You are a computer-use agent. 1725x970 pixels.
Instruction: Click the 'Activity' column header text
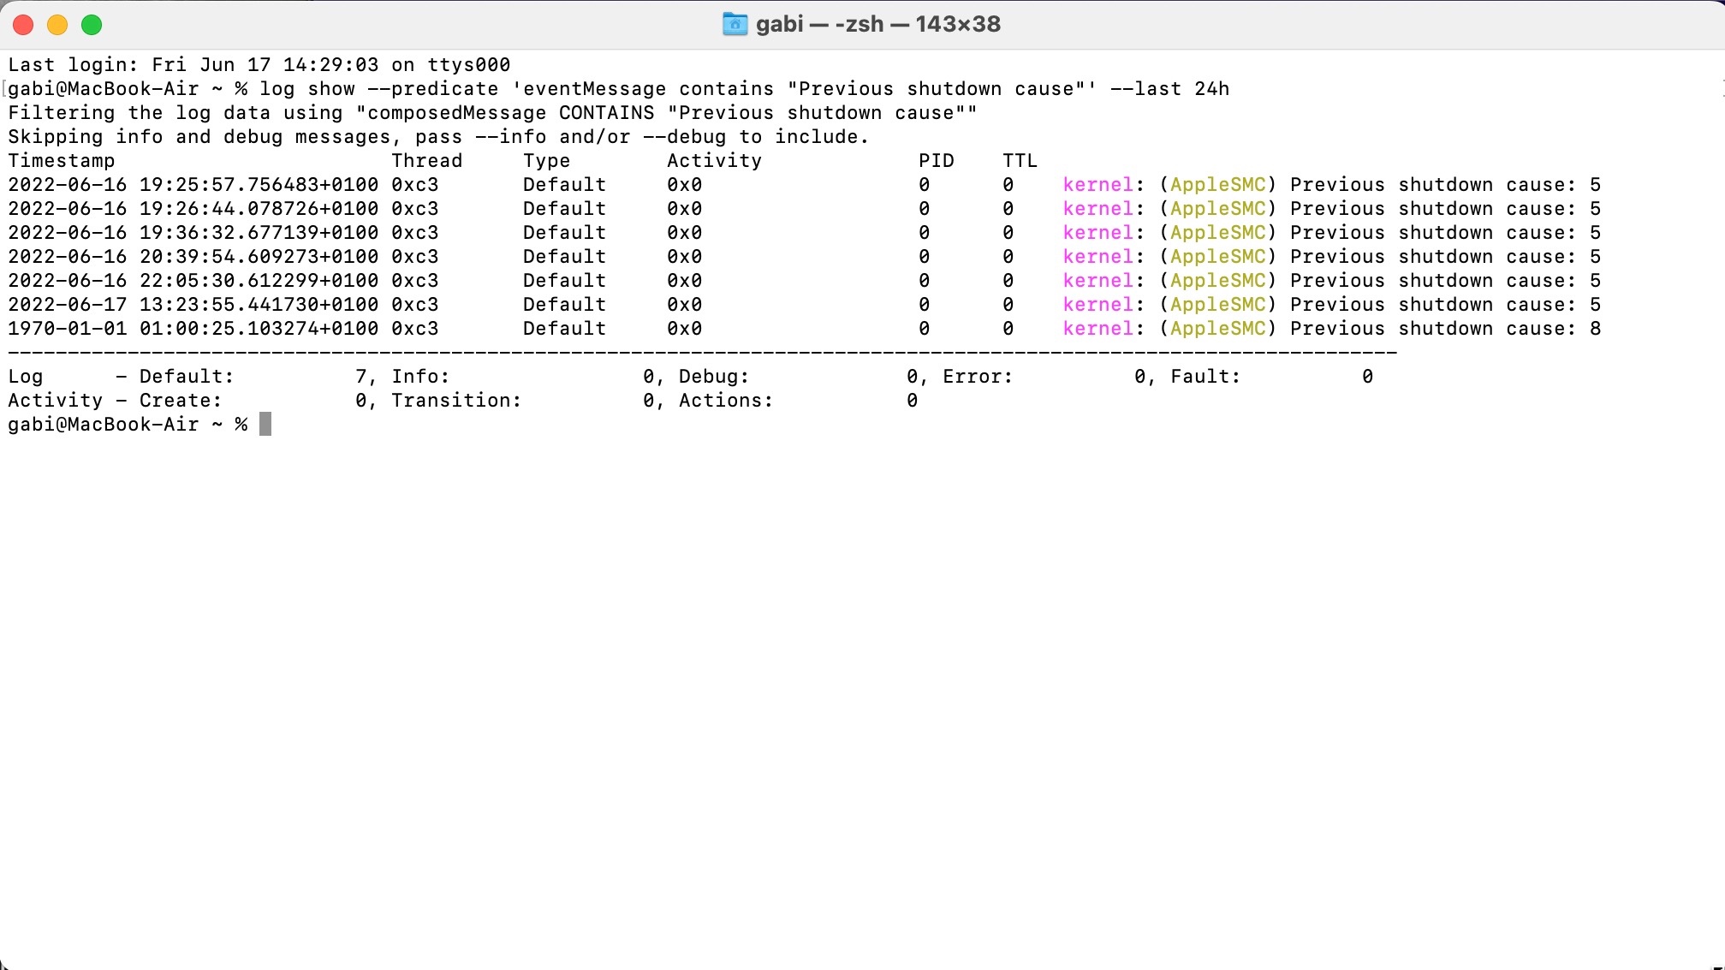[714, 161]
